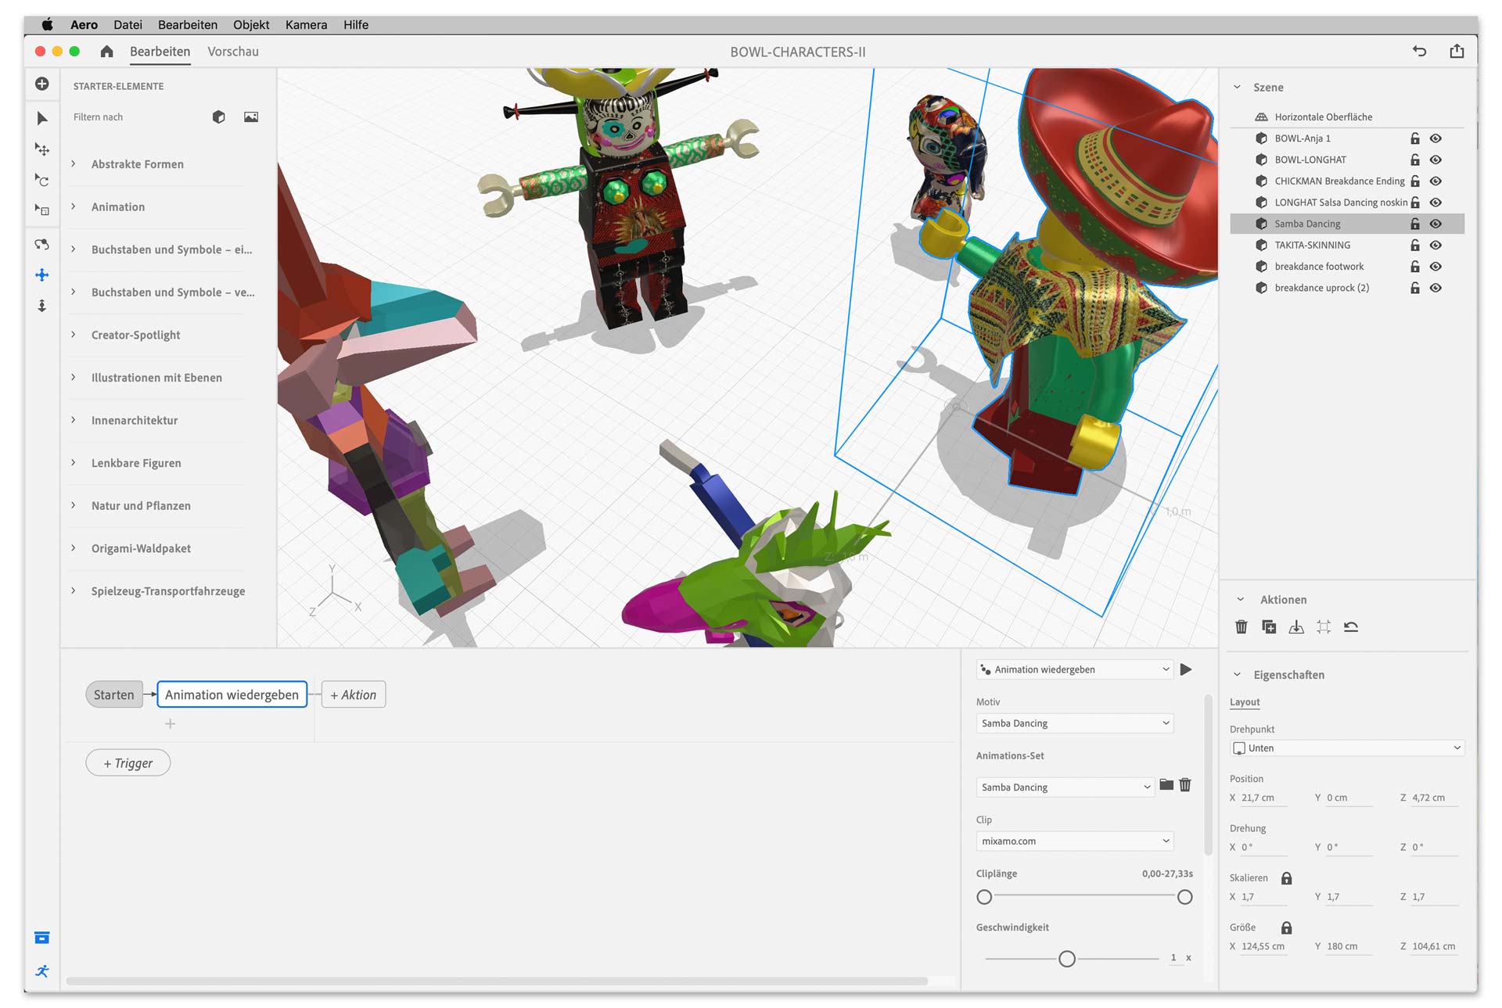
Task: Expand the Creator-Spotlight category
Action: 74,335
